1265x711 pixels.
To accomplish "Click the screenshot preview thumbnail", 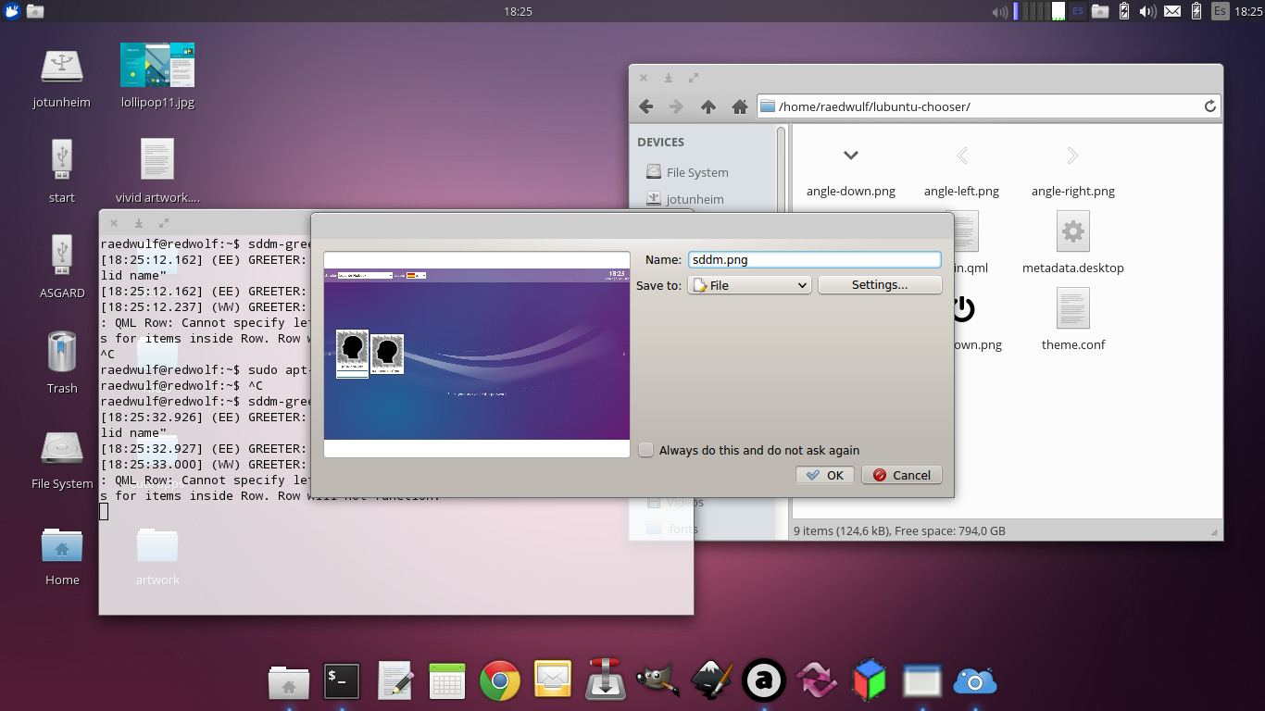I will pyautogui.click(x=477, y=354).
